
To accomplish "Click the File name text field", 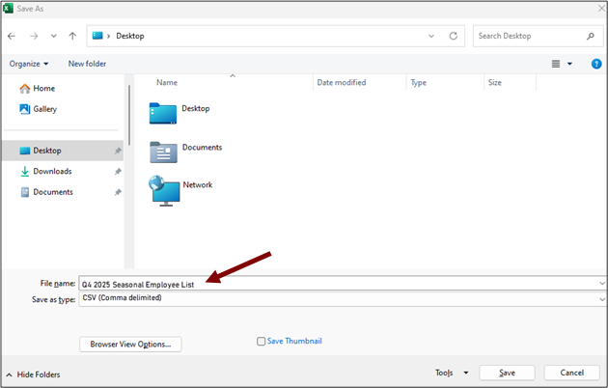I will (338, 283).
